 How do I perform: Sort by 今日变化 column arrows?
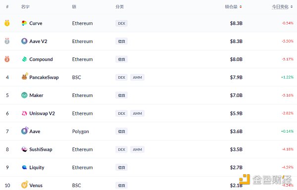[x=292, y=7]
